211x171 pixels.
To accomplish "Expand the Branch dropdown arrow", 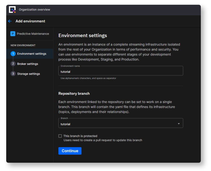I will point(179,124).
